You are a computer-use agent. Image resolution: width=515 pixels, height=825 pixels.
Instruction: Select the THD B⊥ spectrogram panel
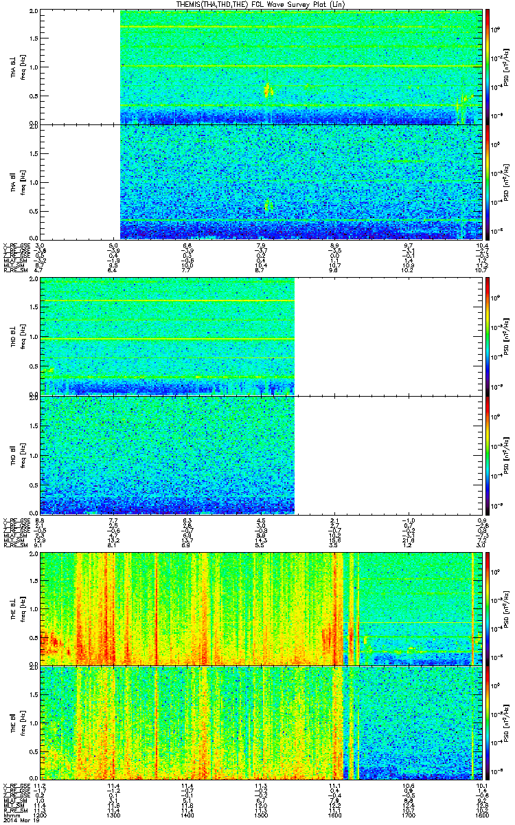coord(260,337)
